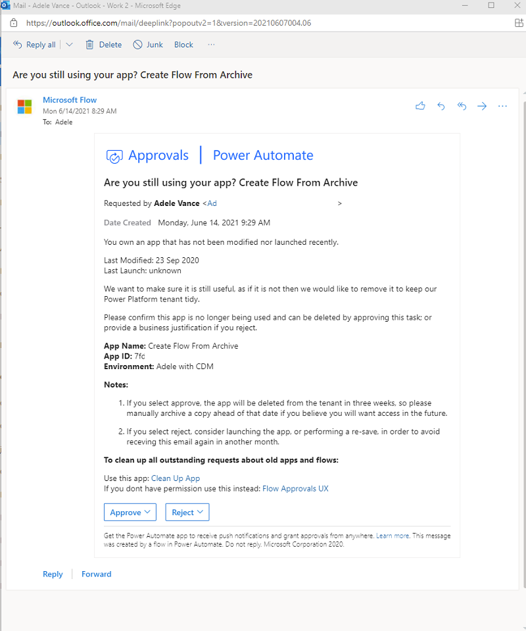This screenshot has width=526, height=631.
Task: Click Learn more in the footer text
Action: (393, 536)
